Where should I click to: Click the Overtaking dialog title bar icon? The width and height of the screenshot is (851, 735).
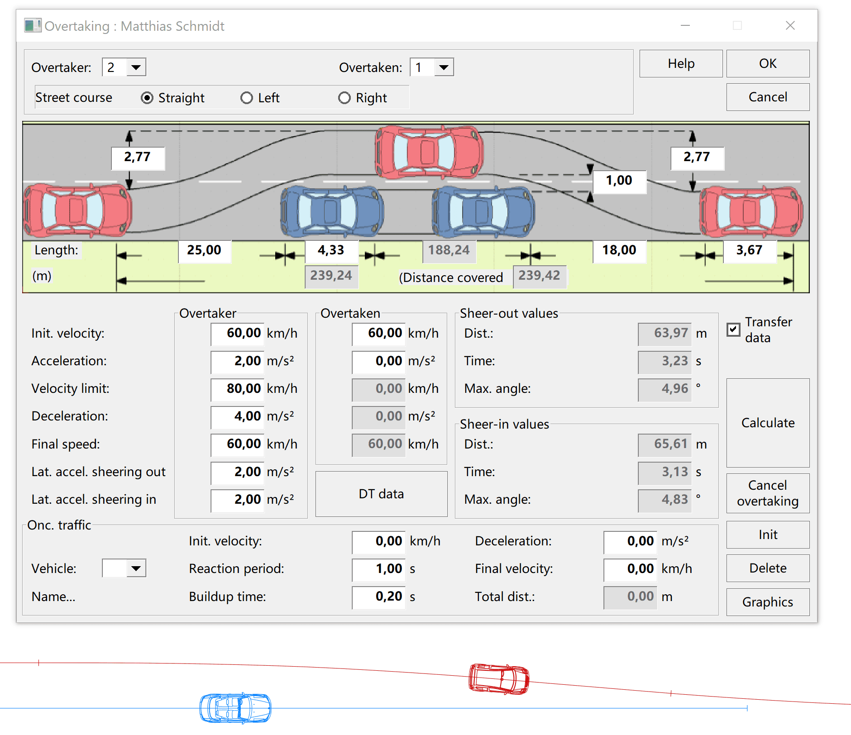[33, 25]
